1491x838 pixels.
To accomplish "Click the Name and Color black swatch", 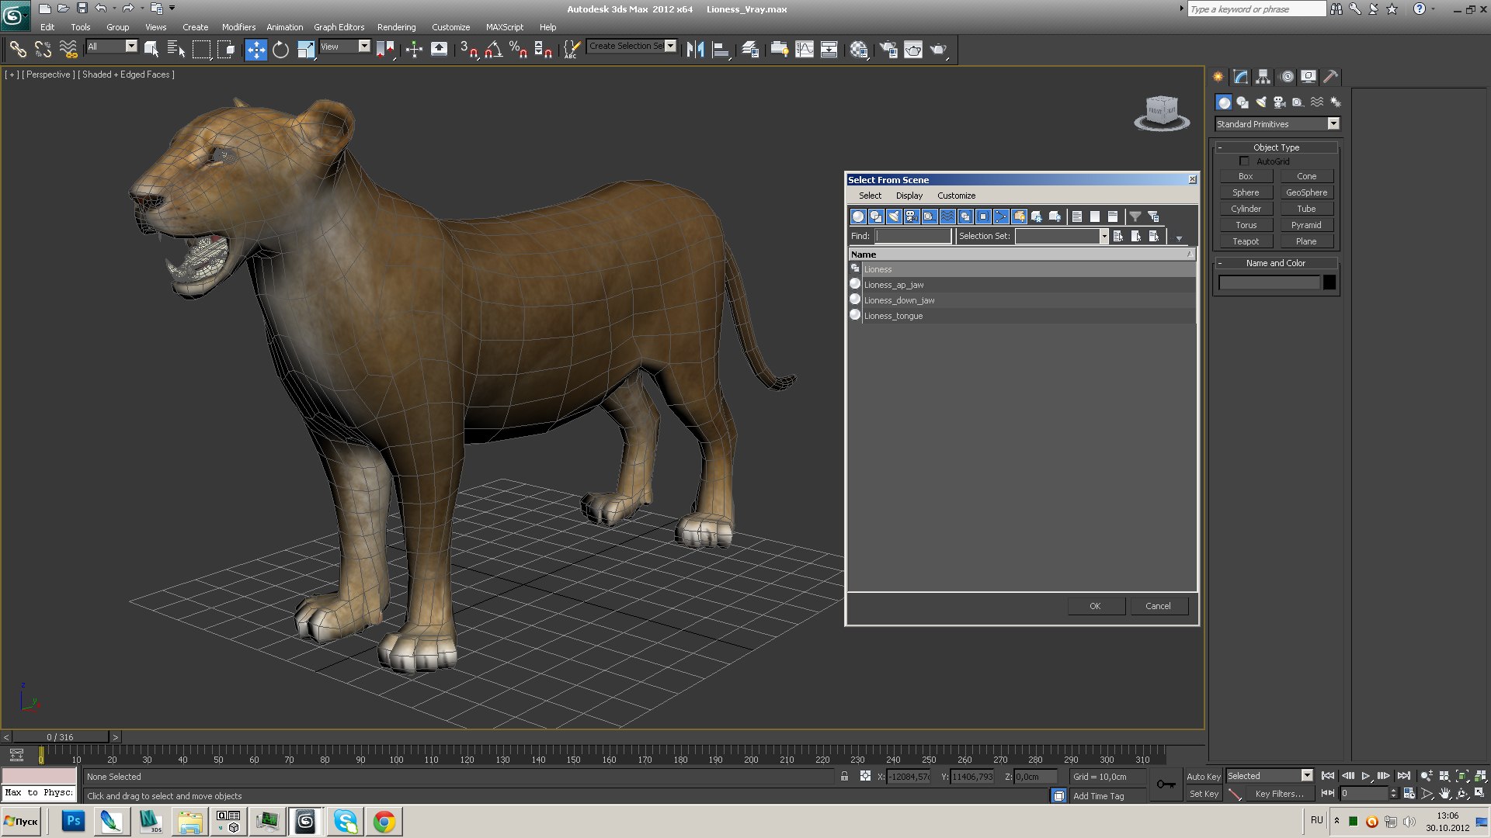I will click(1329, 282).
